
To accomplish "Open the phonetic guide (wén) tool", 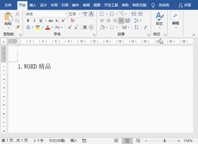I will click(85, 14).
